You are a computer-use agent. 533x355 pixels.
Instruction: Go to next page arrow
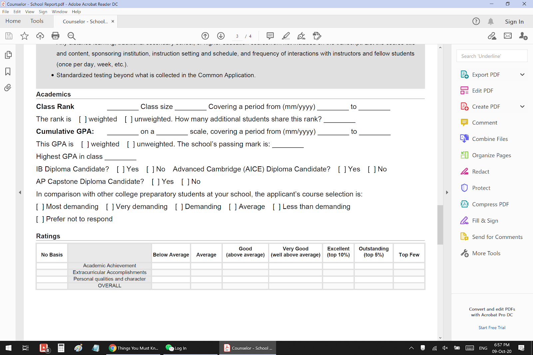pos(221,36)
